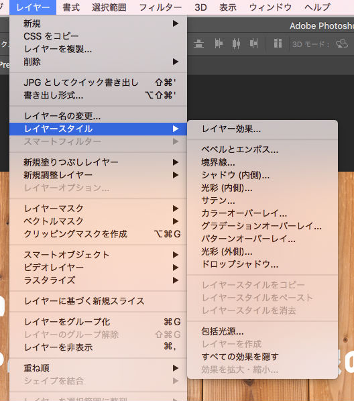Choose パターンオーバーレイ...
The width and height of the screenshot is (354, 401).
[x=262, y=239]
